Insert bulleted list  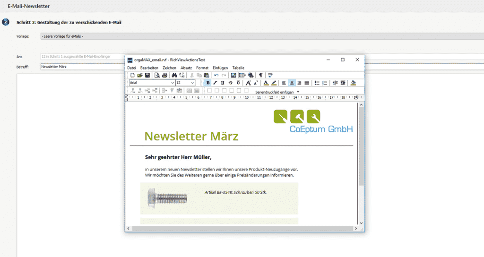pos(317,83)
